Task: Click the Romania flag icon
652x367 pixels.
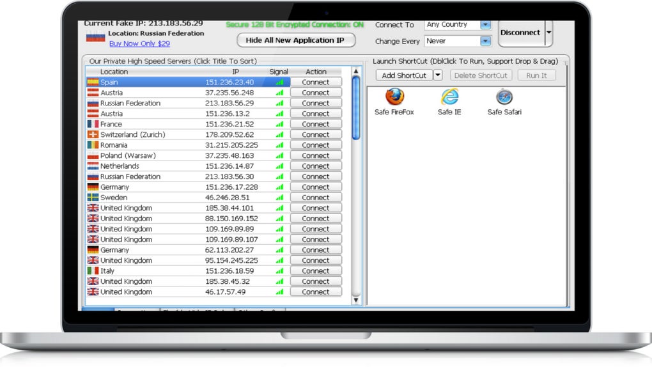Action: (x=93, y=144)
